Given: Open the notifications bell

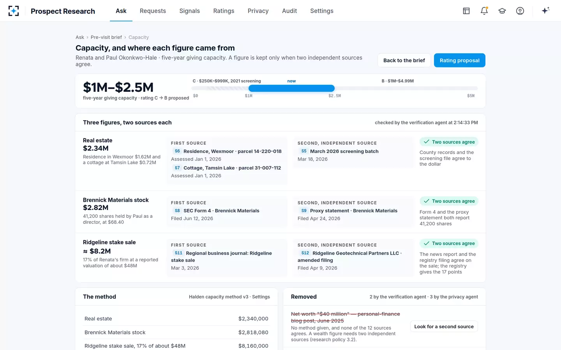Looking at the screenshot, I should (484, 11).
